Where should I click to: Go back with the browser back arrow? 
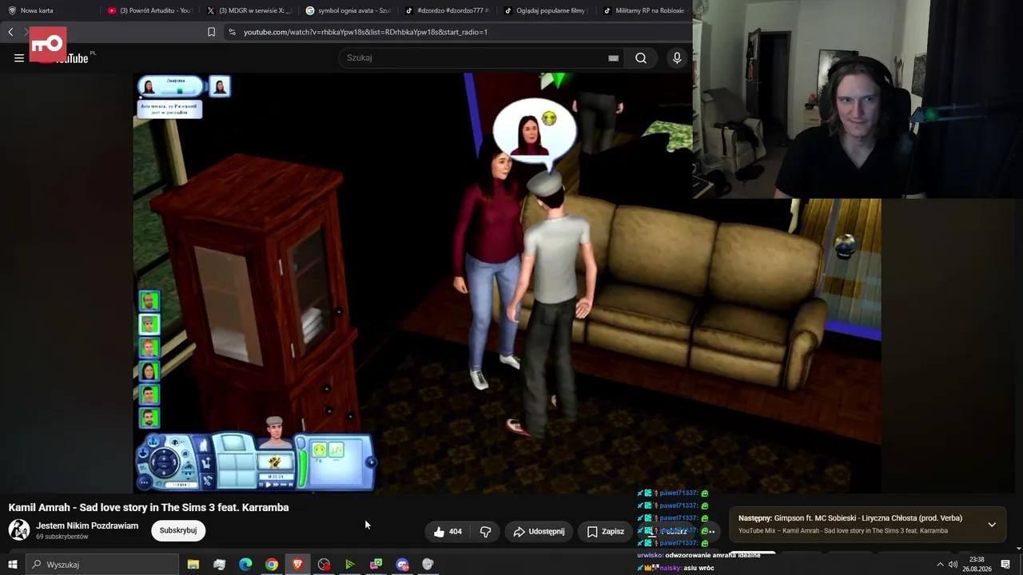(x=10, y=32)
